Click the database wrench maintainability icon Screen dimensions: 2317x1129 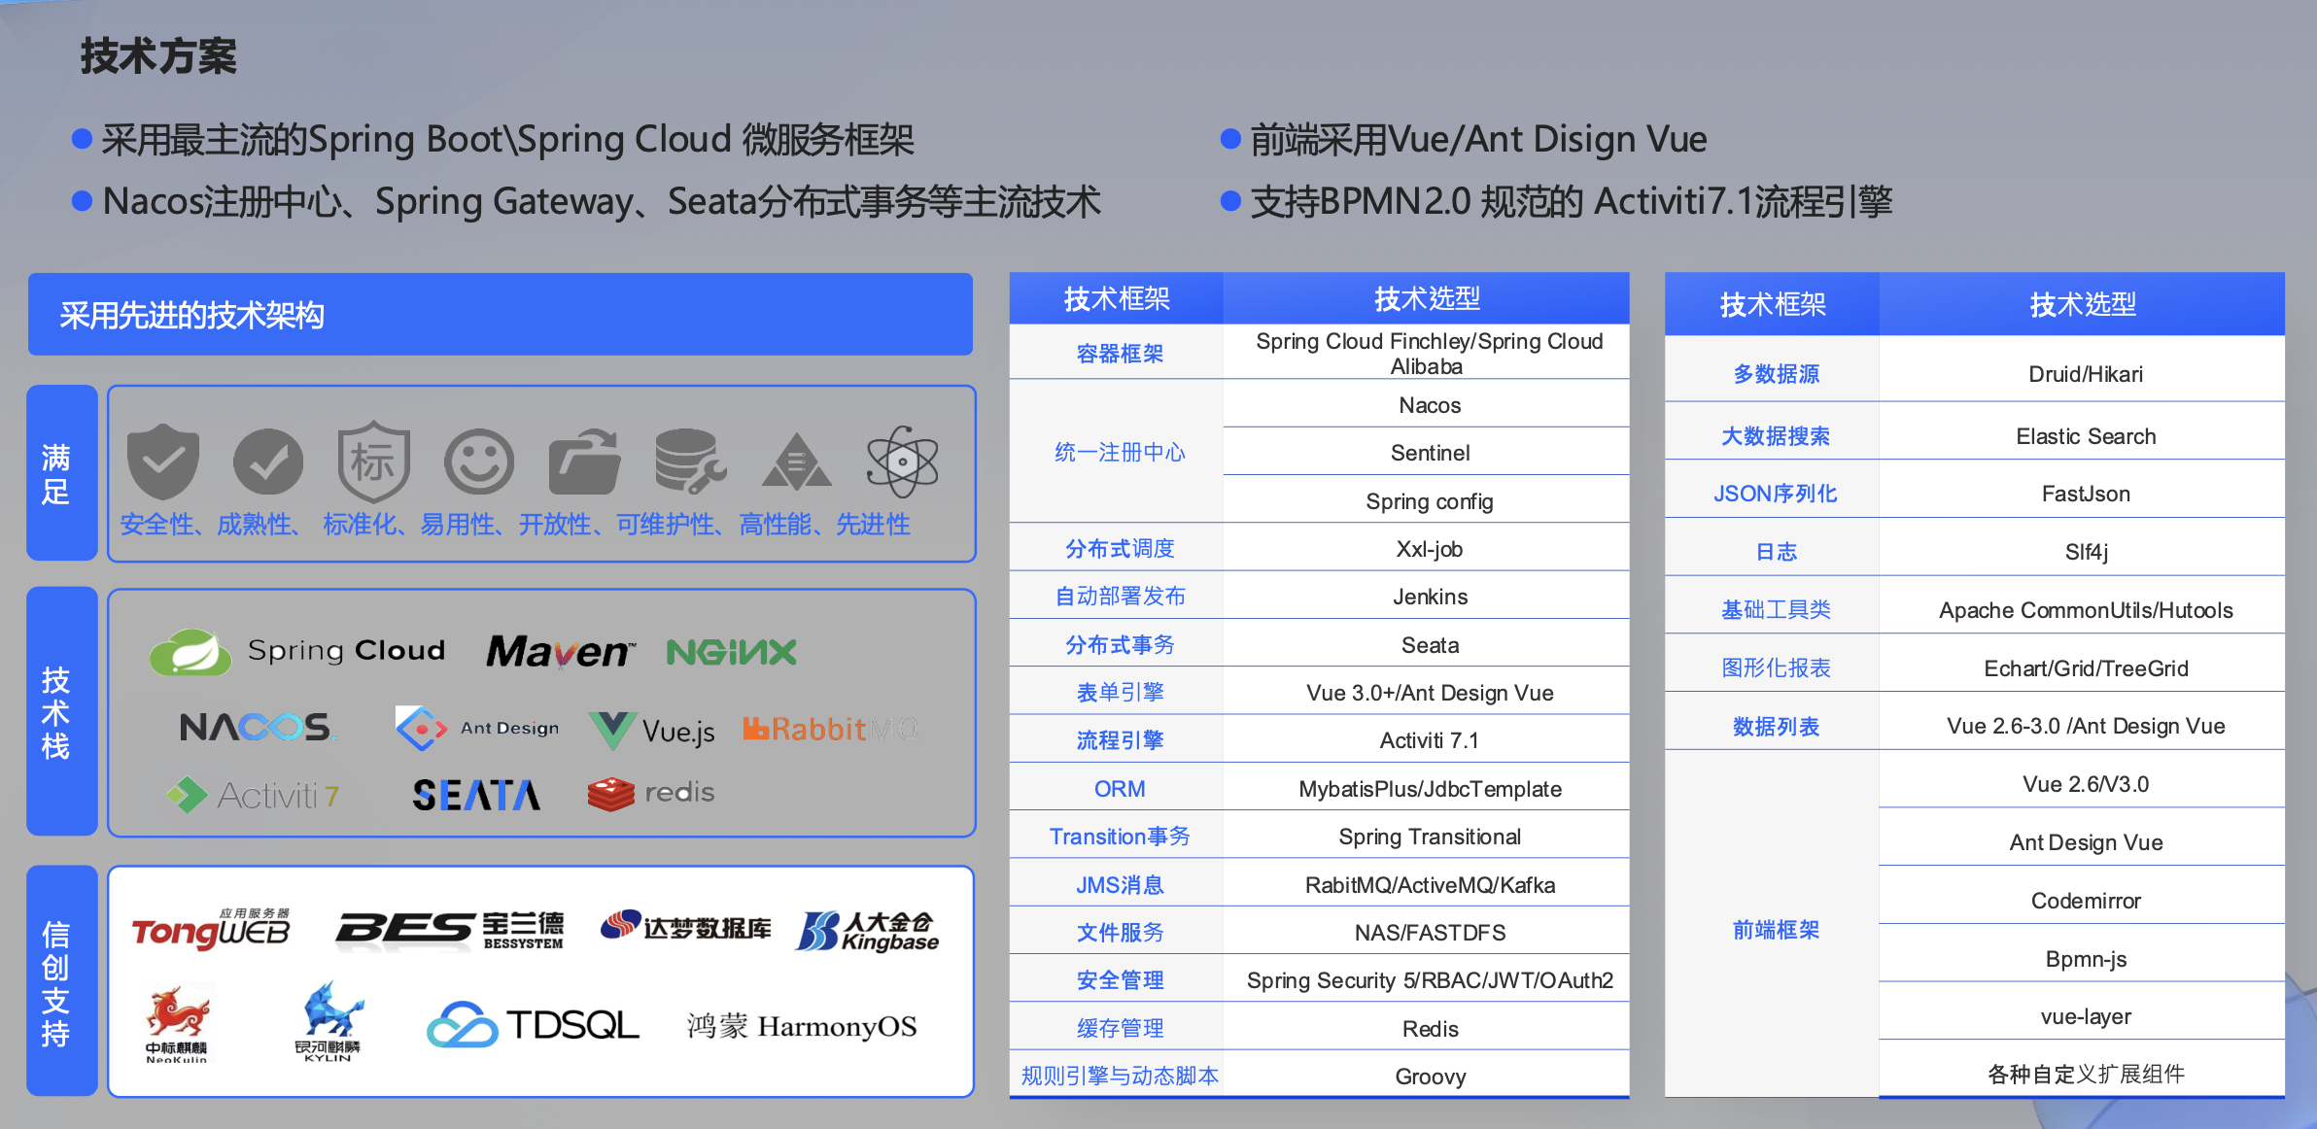[689, 461]
